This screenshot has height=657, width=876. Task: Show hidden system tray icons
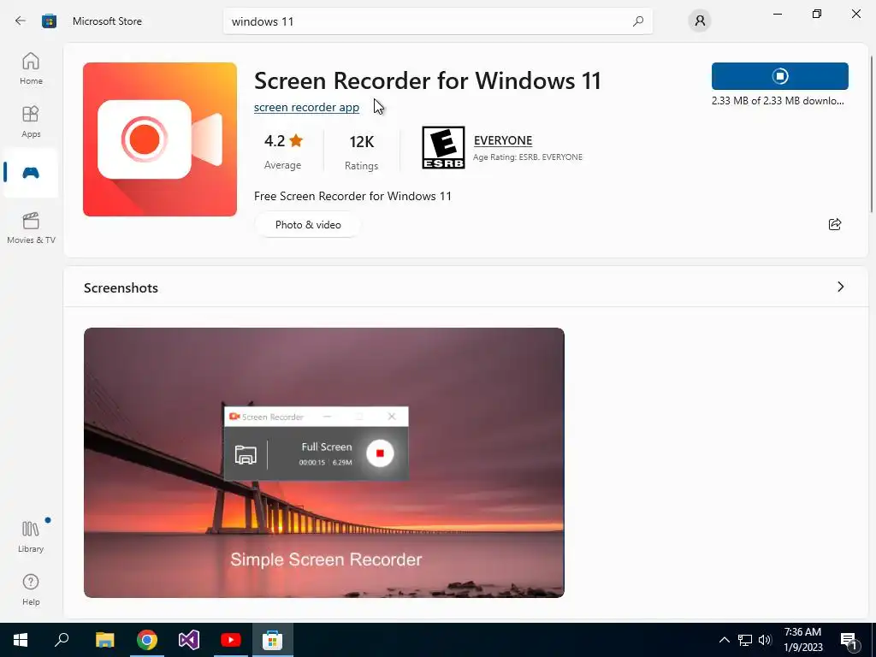(724, 640)
